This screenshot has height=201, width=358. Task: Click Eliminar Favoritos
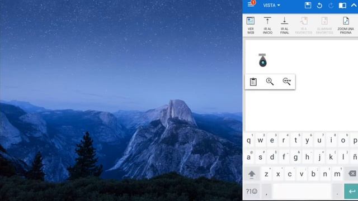[x=324, y=25]
